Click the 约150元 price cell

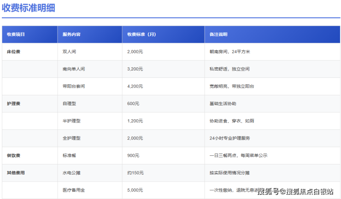[x=135, y=173]
